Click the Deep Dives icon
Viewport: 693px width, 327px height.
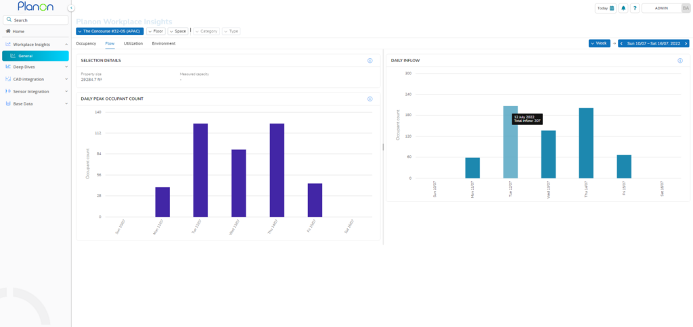pos(8,67)
